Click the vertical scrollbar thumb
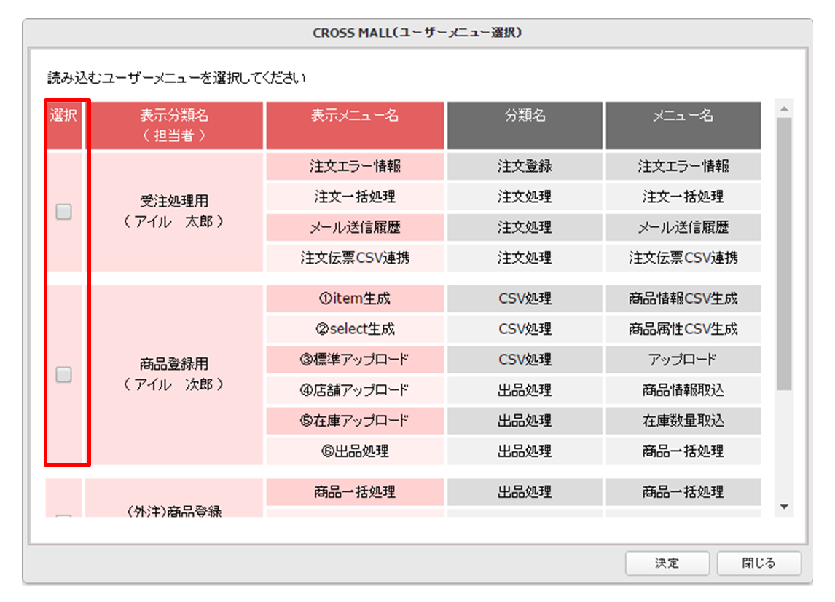This screenshot has width=835, height=602. [785, 254]
